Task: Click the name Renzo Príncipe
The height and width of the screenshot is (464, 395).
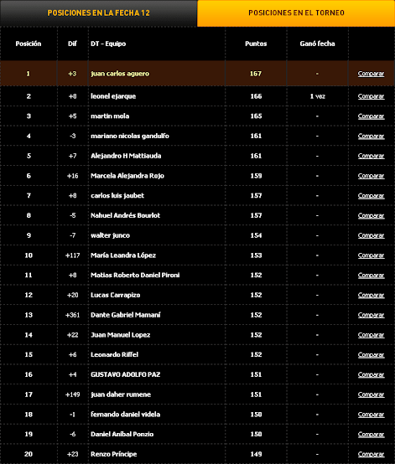Action: 114,454
